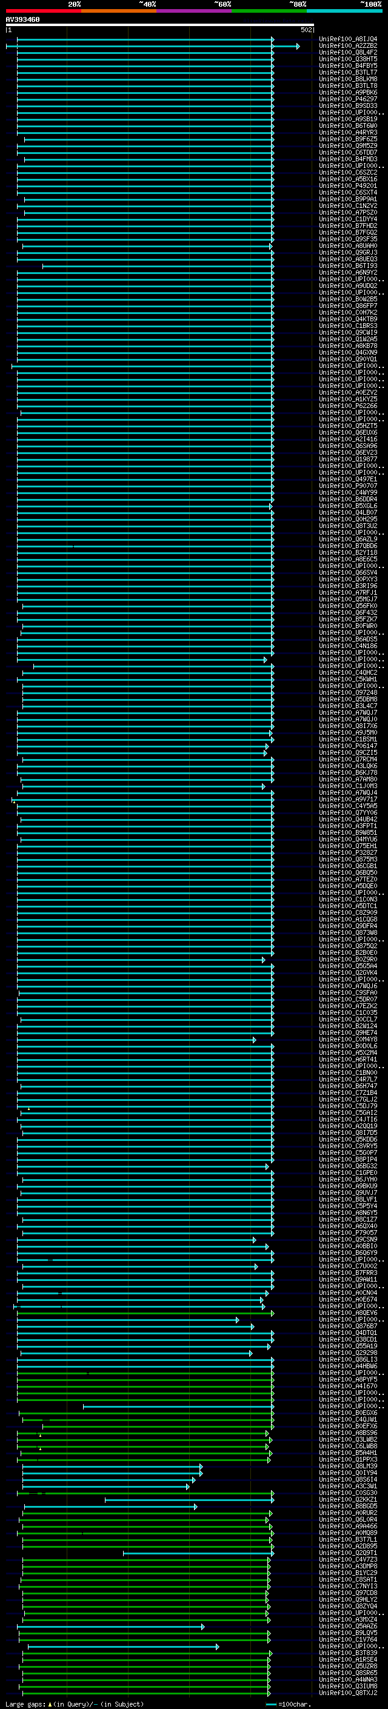388x1709 pixels.
Task: Select the UniRef100_B0EGX6 label
Action: point(348,1413)
